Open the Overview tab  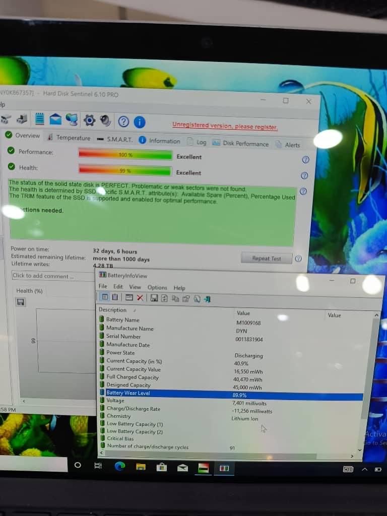tap(22, 135)
